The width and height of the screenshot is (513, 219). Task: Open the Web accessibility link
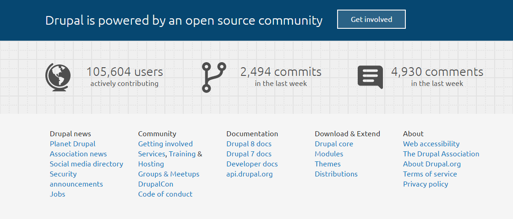(x=431, y=144)
